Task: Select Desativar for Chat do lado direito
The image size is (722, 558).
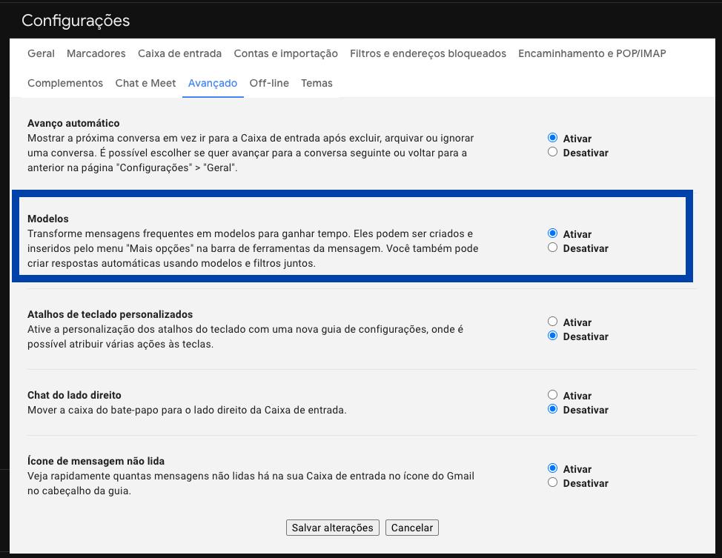Action: 552,409
